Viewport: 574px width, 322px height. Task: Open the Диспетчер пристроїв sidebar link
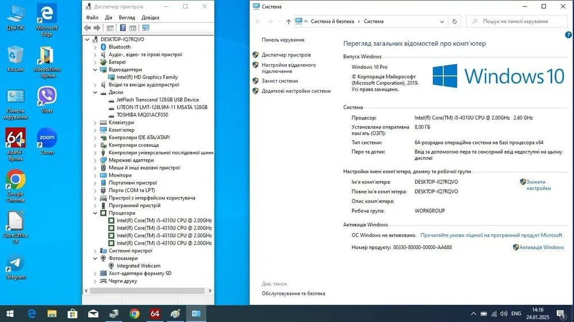(286, 55)
